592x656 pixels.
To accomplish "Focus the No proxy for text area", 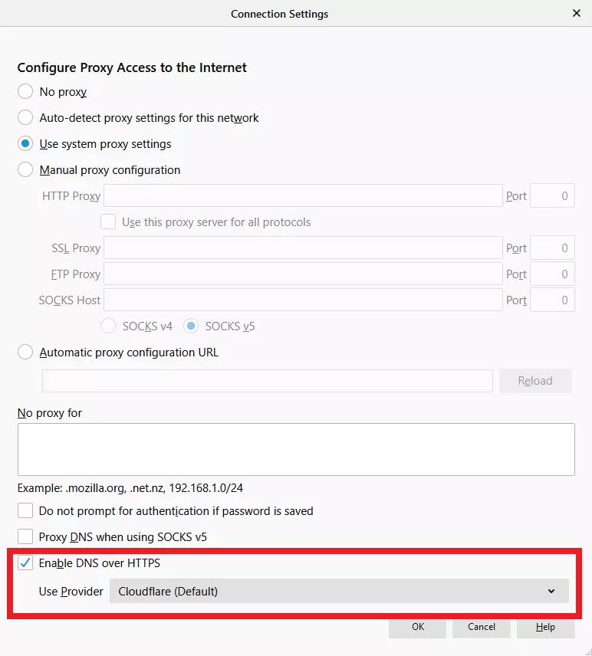I will (296, 449).
